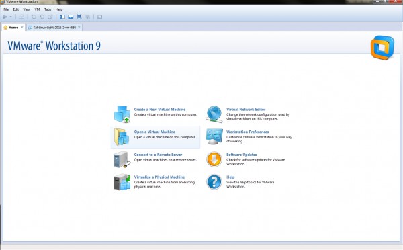Image resolution: width=403 pixels, height=250 pixels.
Task: Open the File menu
Action: [6, 9]
